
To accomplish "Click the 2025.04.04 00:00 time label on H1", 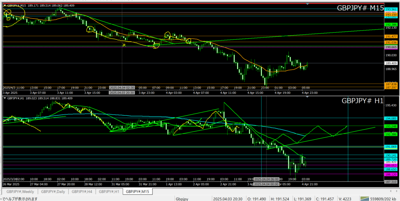I will pos(266,184).
